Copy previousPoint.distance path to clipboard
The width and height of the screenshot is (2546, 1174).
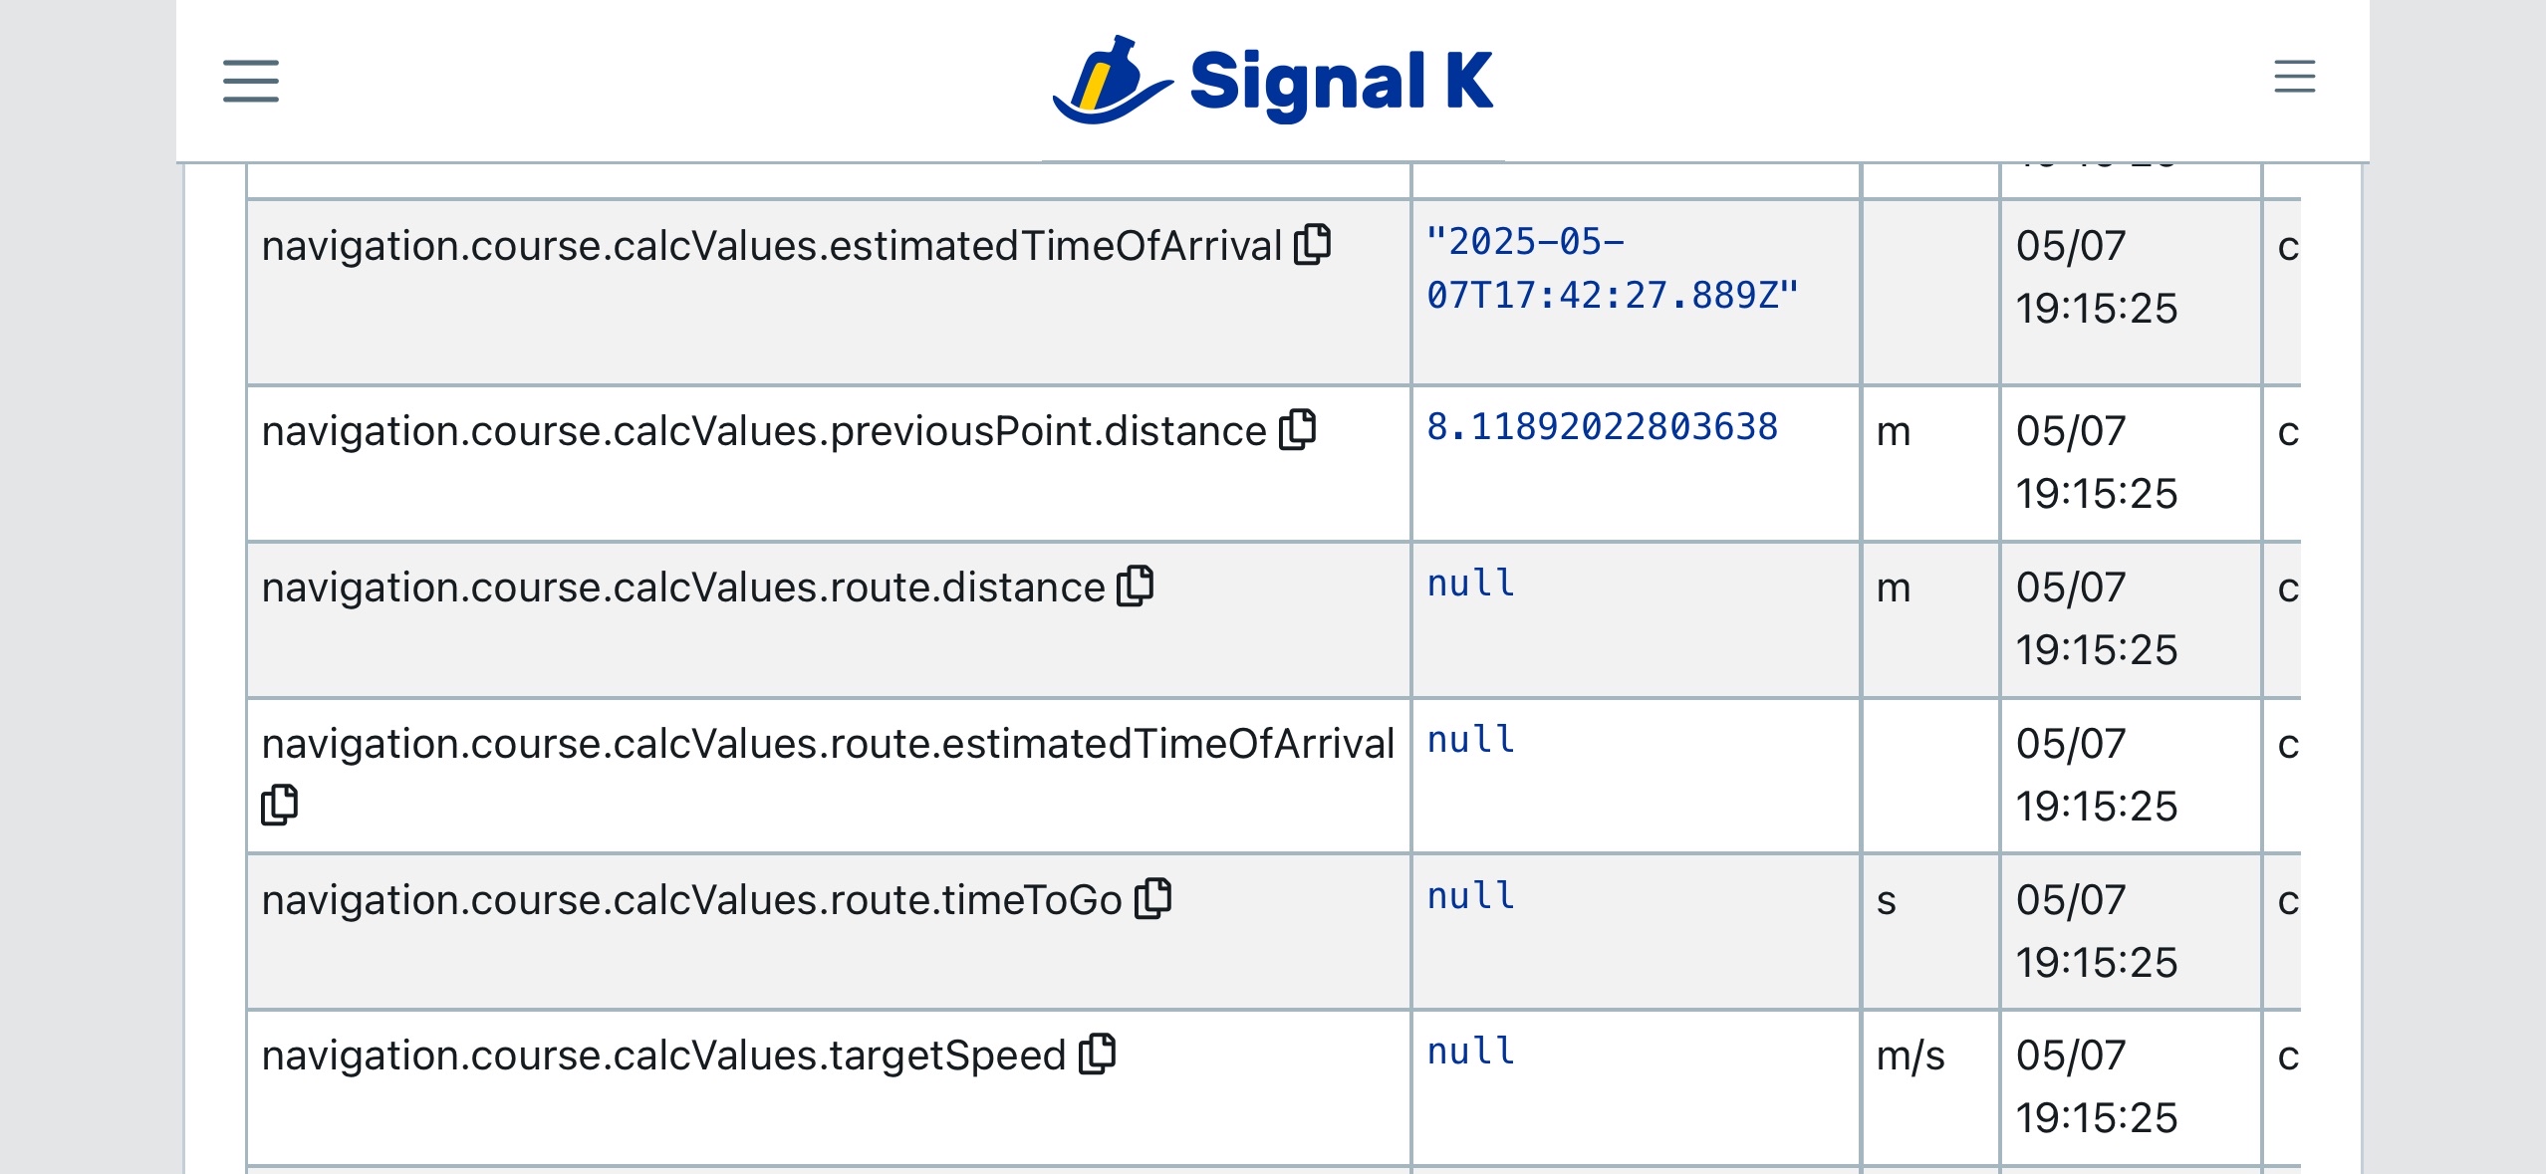click(x=1297, y=430)
